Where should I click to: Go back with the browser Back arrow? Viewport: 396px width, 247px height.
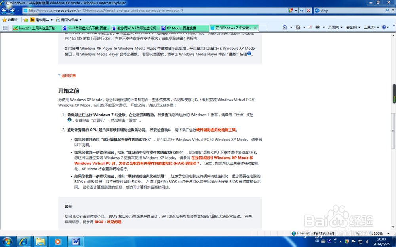pyautogui.click(x=4, y=11)
